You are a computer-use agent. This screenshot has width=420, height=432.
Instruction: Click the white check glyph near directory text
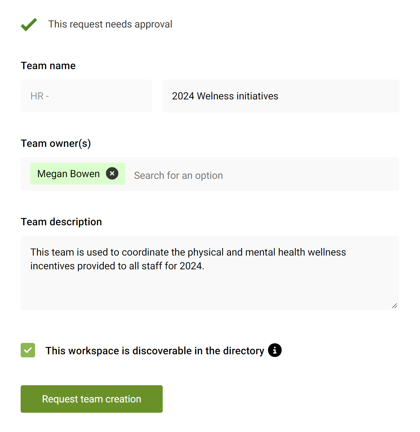[x=28, y=350]
